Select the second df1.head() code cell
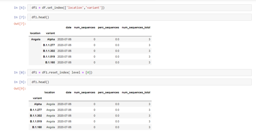Screen dimensions: 256x133 [139, 82]
